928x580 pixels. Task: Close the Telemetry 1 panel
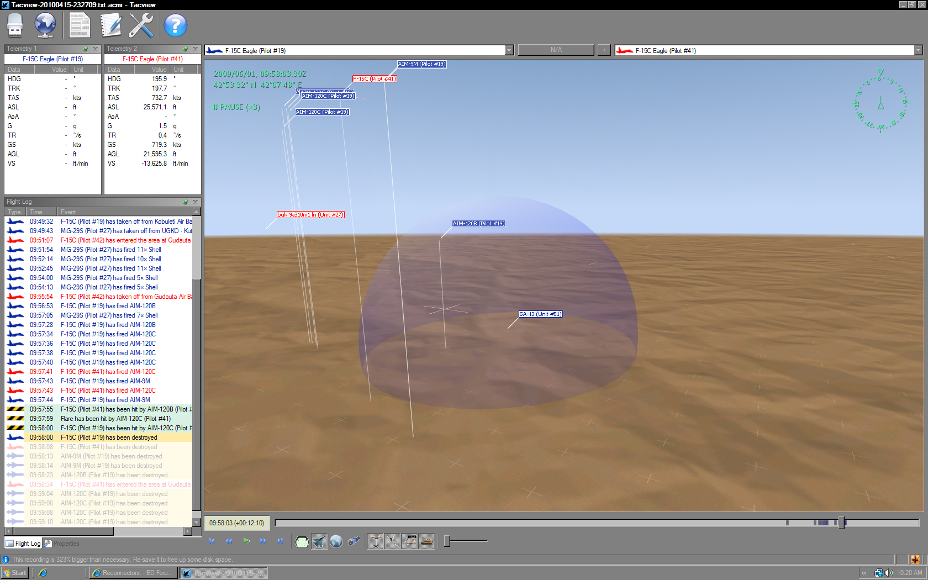click(95, 49)
